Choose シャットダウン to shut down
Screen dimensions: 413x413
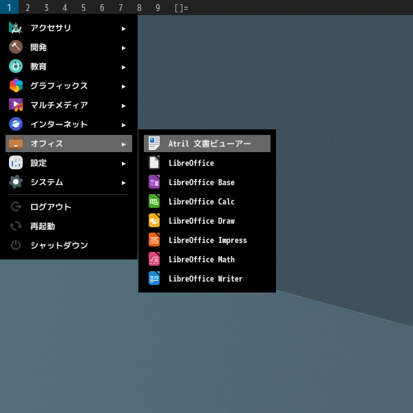(69, 245)
